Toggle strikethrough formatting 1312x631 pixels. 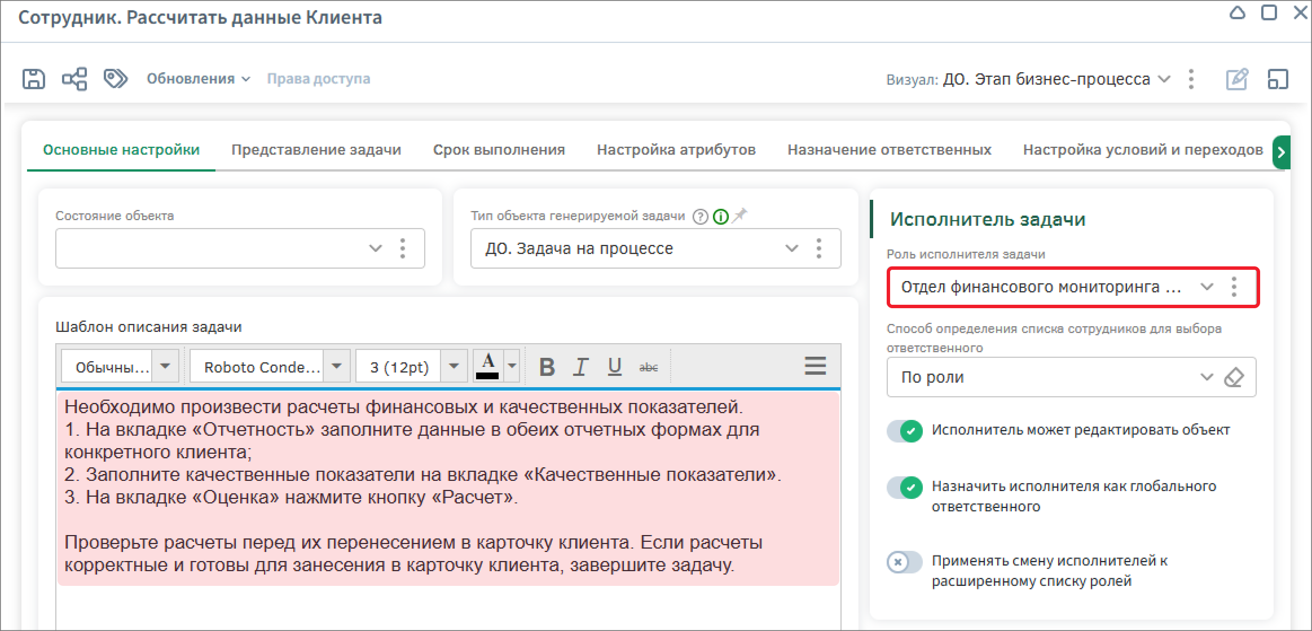pos(648,367)
